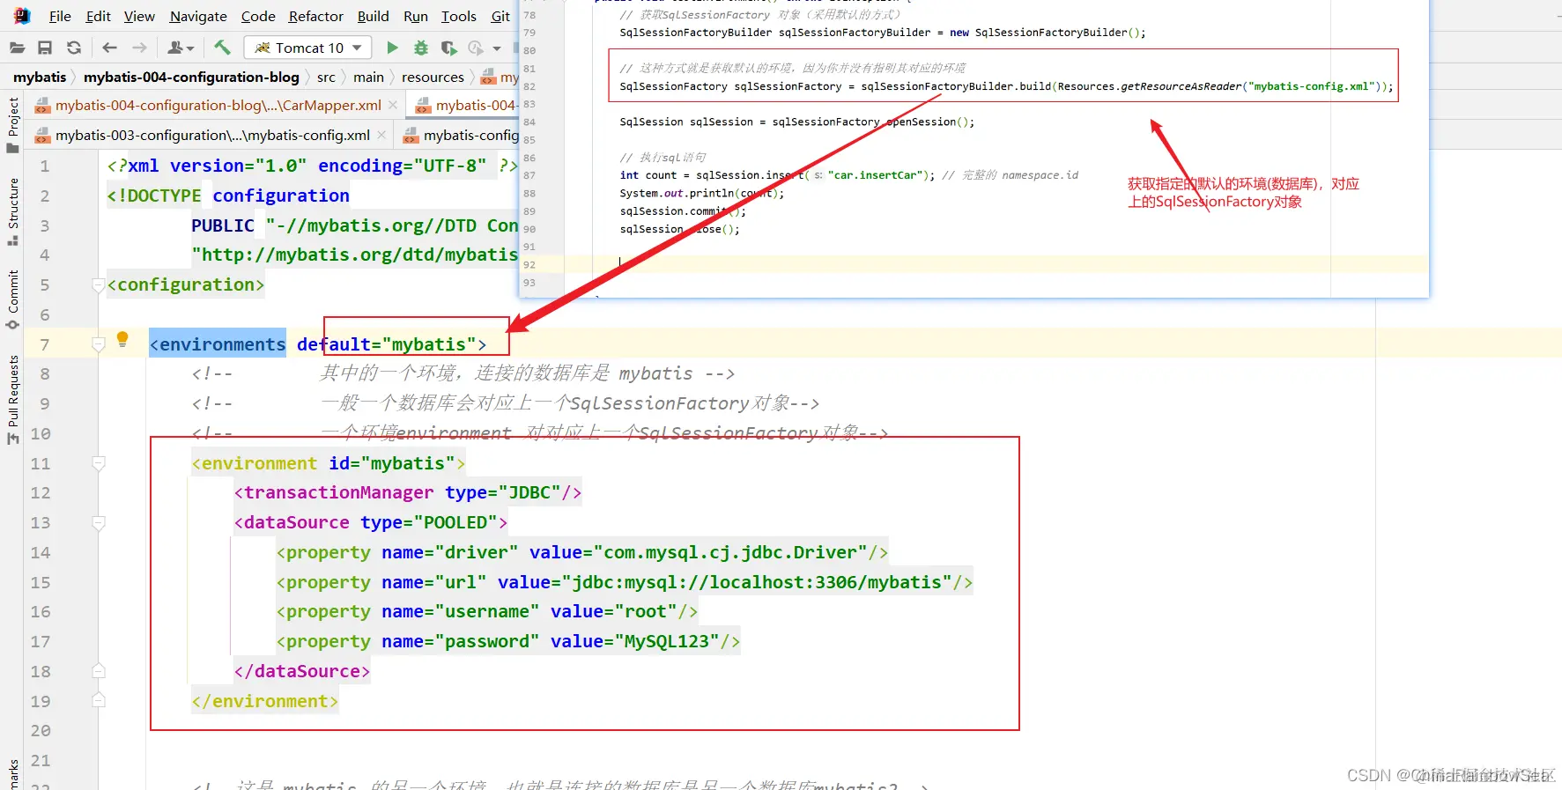Debug with the green bug icon

421,48
